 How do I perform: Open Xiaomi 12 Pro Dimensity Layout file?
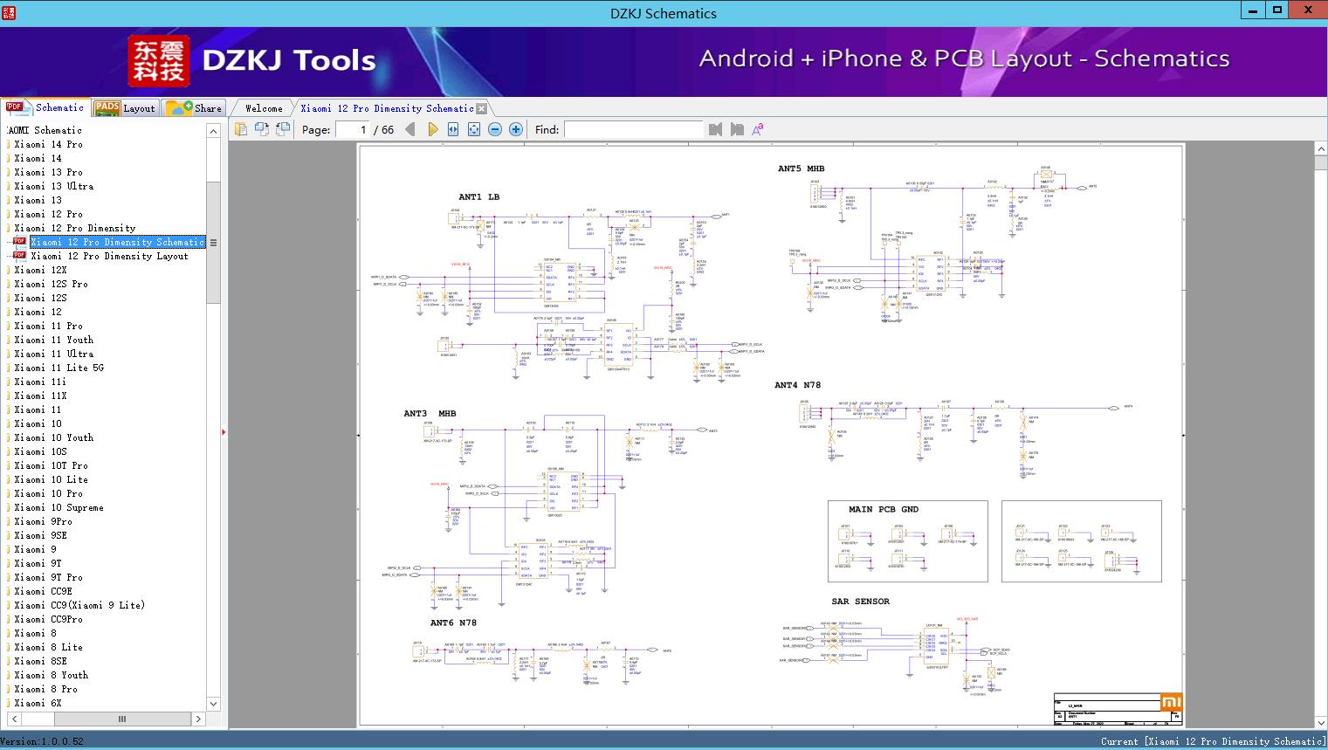(109, 256)
